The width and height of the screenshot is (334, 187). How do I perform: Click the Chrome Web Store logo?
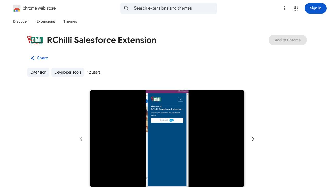click(x=17, y=8)
